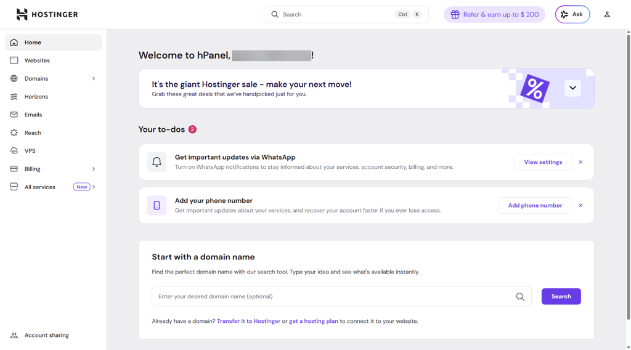Click 'Your to-dos' heading
This screenshot has height=350, width=631.
click(161, 129)
